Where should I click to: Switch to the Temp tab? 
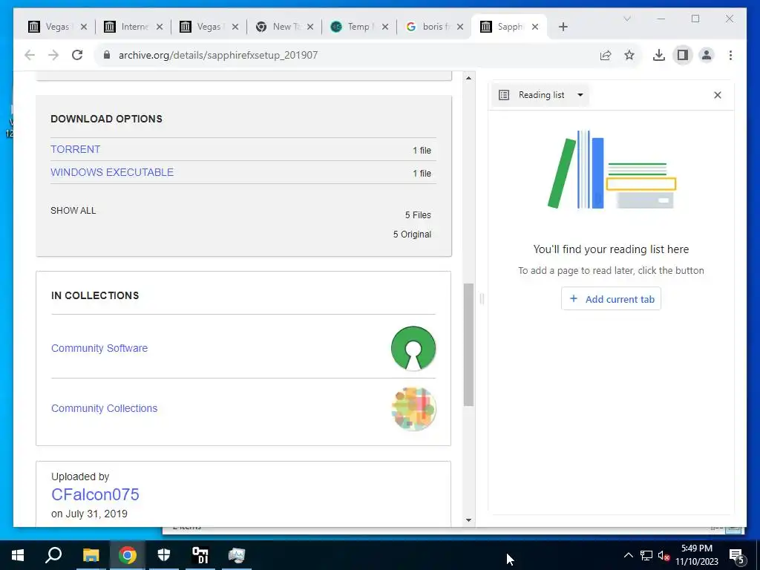pyautogui.click(x=358, y=27)
